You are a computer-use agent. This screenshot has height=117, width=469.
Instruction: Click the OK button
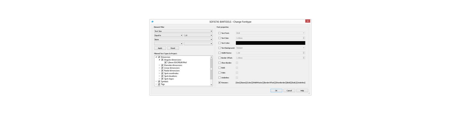(x=276, y=91)
